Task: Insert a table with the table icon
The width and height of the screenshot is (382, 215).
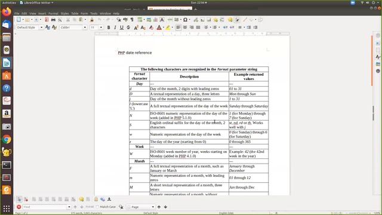Action: coord(140,20)
